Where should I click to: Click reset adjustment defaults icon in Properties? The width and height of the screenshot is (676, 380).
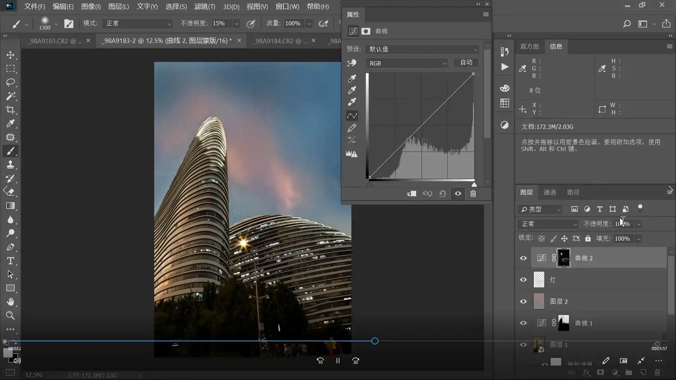pos(443,194)
